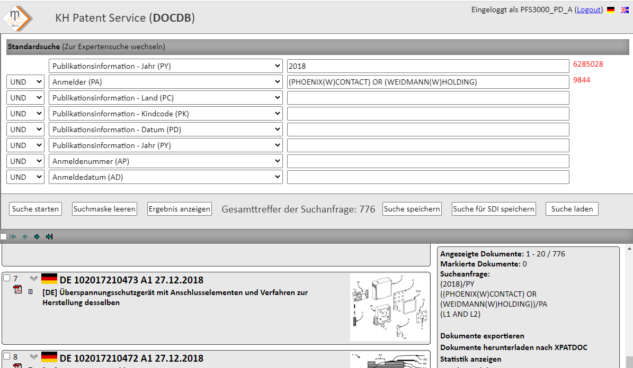Open the Anmeldedatum (AD) field dropdown
The height and width of the screenshot is (368, 633).
(165, 177)
